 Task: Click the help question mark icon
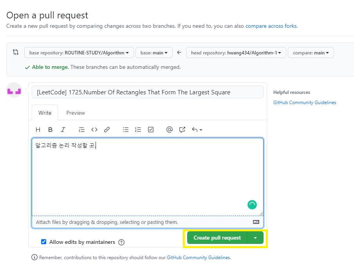click(x=121, y=242)
